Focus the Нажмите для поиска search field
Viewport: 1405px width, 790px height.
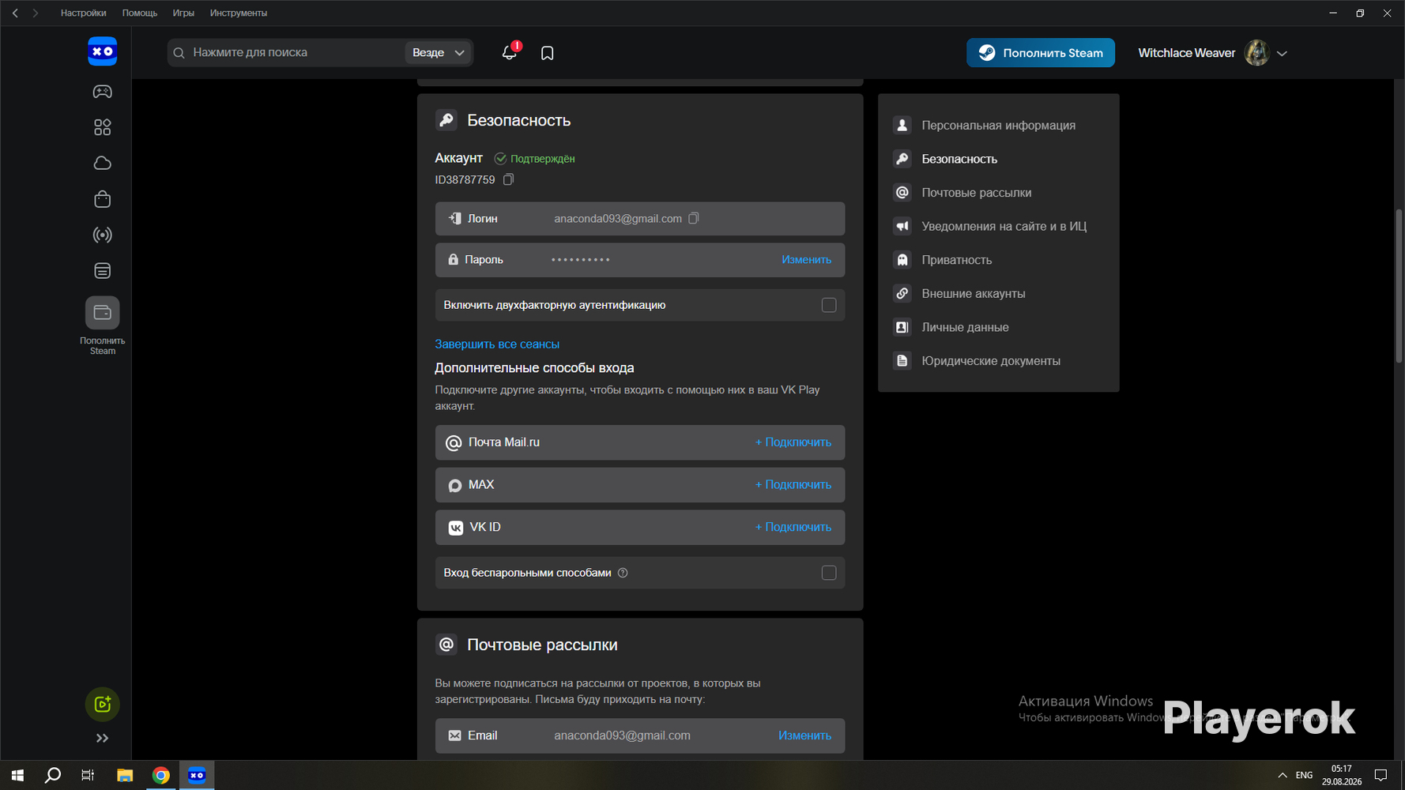285,53
